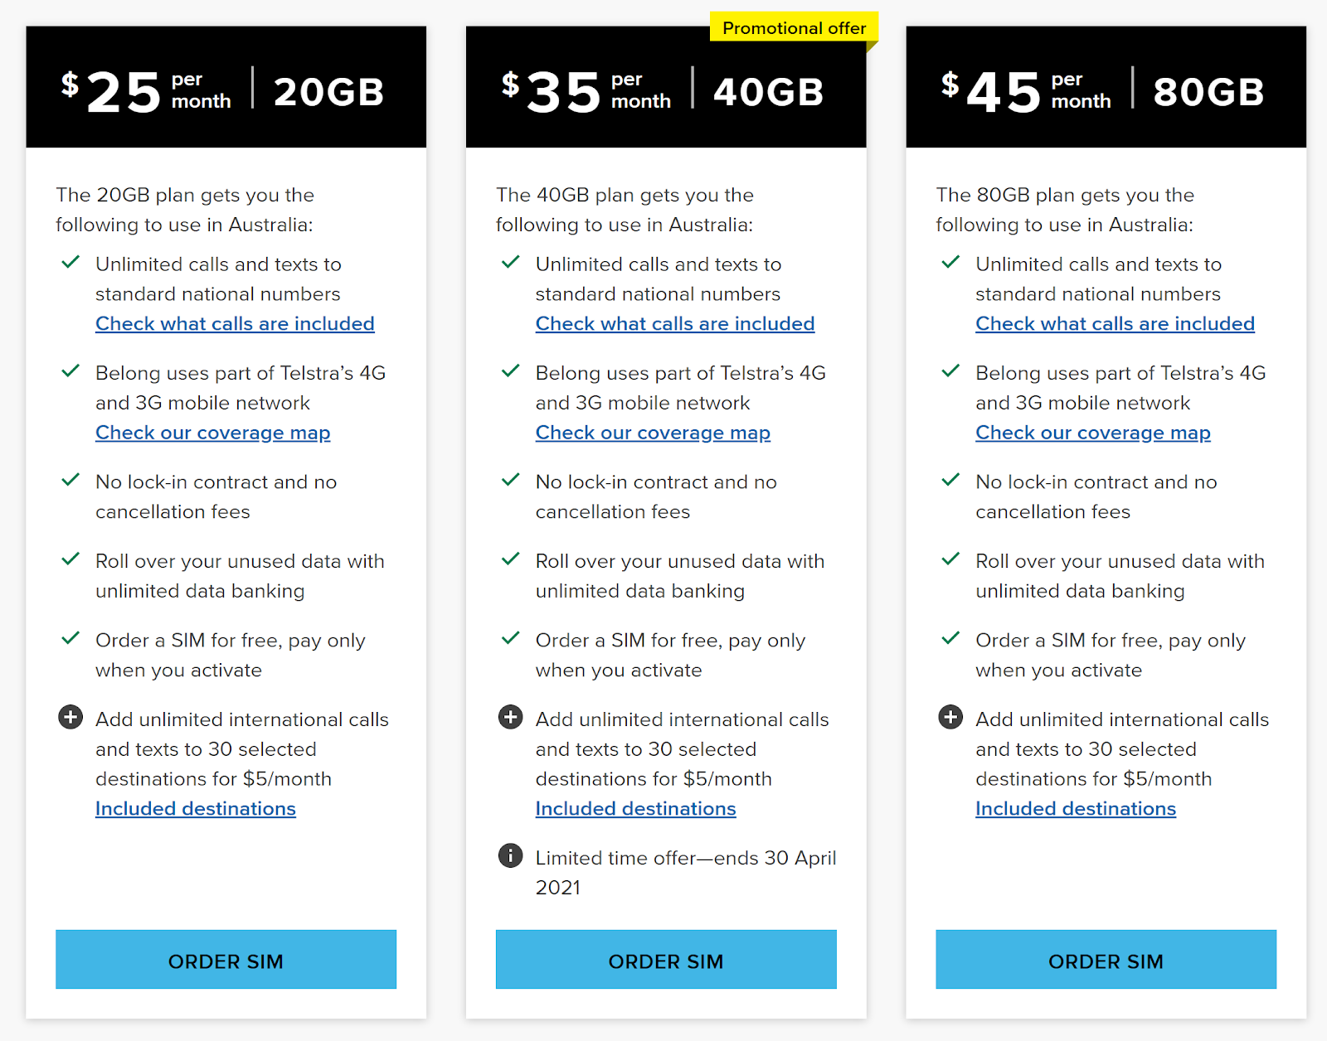
Task: Click the plus icon in the 40GB plan
Action: 510,717
